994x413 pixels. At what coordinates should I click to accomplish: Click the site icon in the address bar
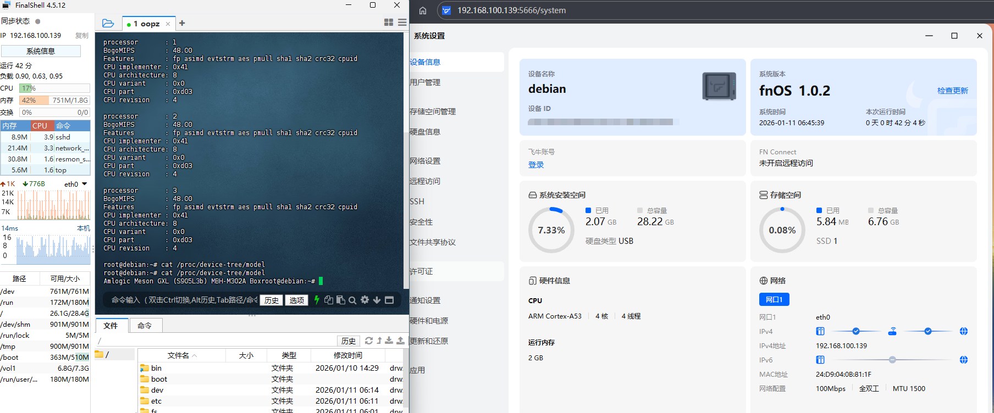pyautogui.click(x=446, y=10)
